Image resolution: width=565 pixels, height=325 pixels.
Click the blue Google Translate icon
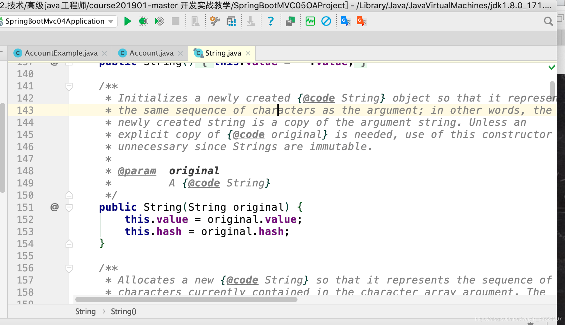pyautogui.click(x=345, y=21)
